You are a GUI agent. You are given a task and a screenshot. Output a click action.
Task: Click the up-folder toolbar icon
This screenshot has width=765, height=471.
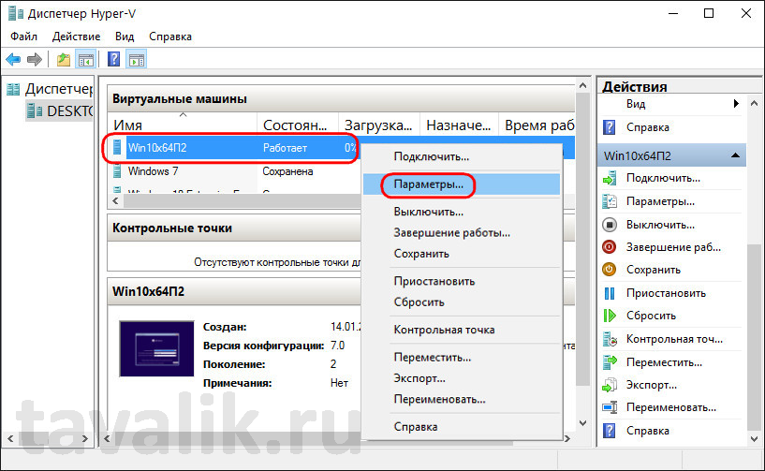point(64,60)
